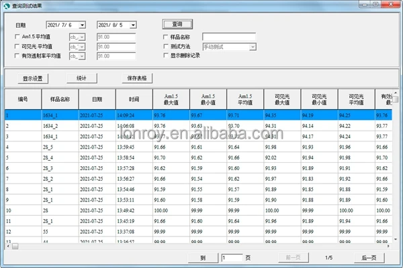Open 显示设置 settings
This screenshot has width=403, height=268.
pyautogui.click(x=32, y=78)
